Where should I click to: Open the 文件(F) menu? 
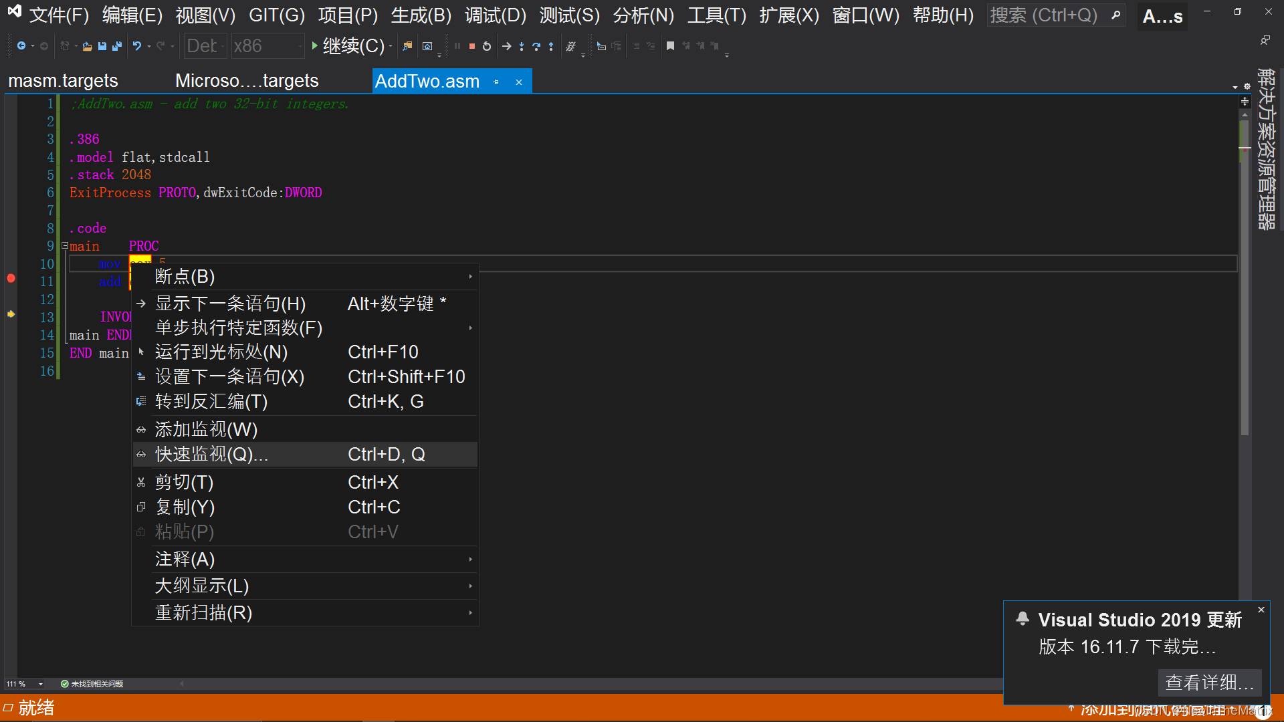coord(59,15)
